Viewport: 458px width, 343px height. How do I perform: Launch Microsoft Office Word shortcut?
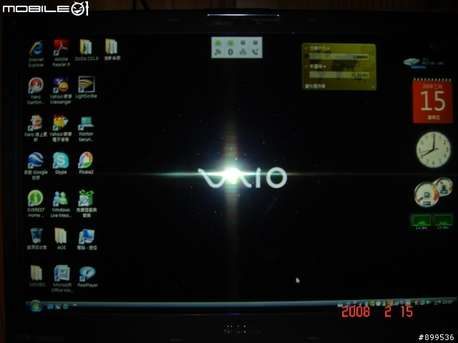[x=62, y=278]
